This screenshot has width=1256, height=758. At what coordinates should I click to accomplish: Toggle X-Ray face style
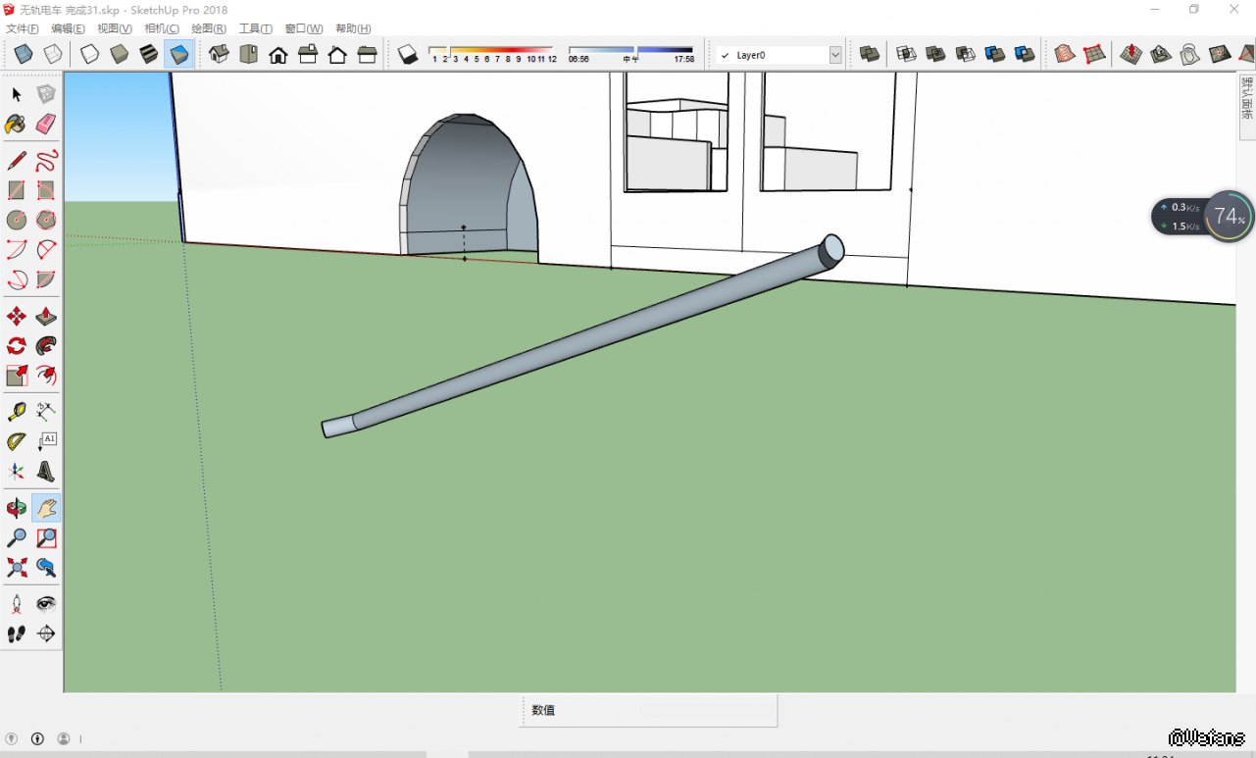[x=24, y=55]
